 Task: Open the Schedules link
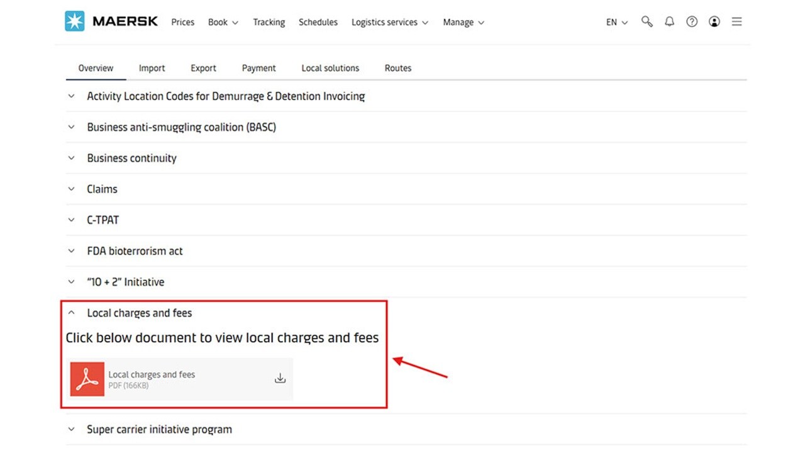click(x=318, y=22)
